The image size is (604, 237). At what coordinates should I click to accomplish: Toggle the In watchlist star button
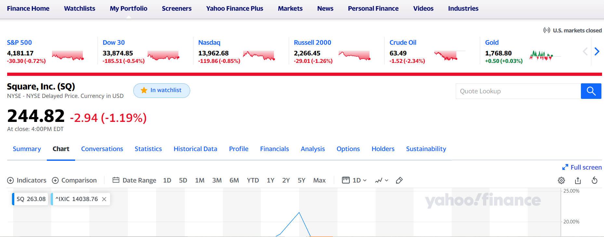pos(162,90)
